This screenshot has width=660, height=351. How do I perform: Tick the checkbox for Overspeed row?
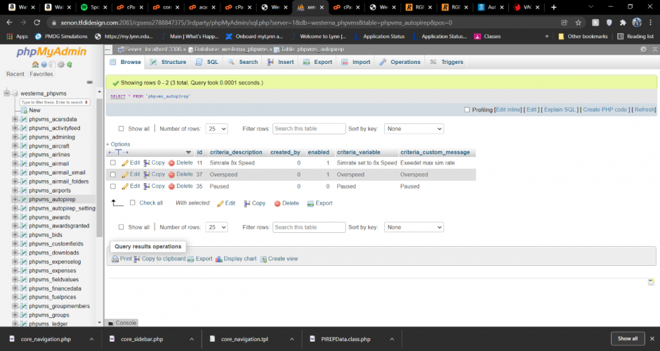click(x=113, y=174)
